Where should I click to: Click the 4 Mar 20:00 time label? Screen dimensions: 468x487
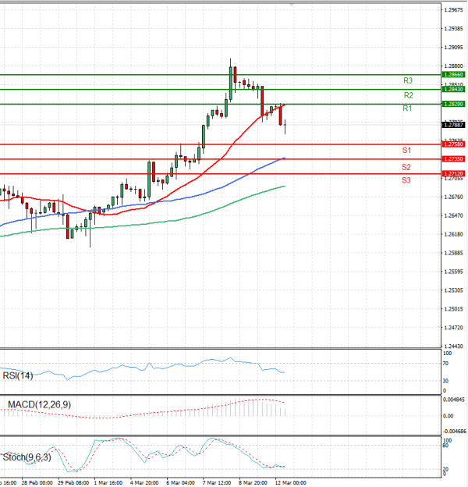pos(144,482)
